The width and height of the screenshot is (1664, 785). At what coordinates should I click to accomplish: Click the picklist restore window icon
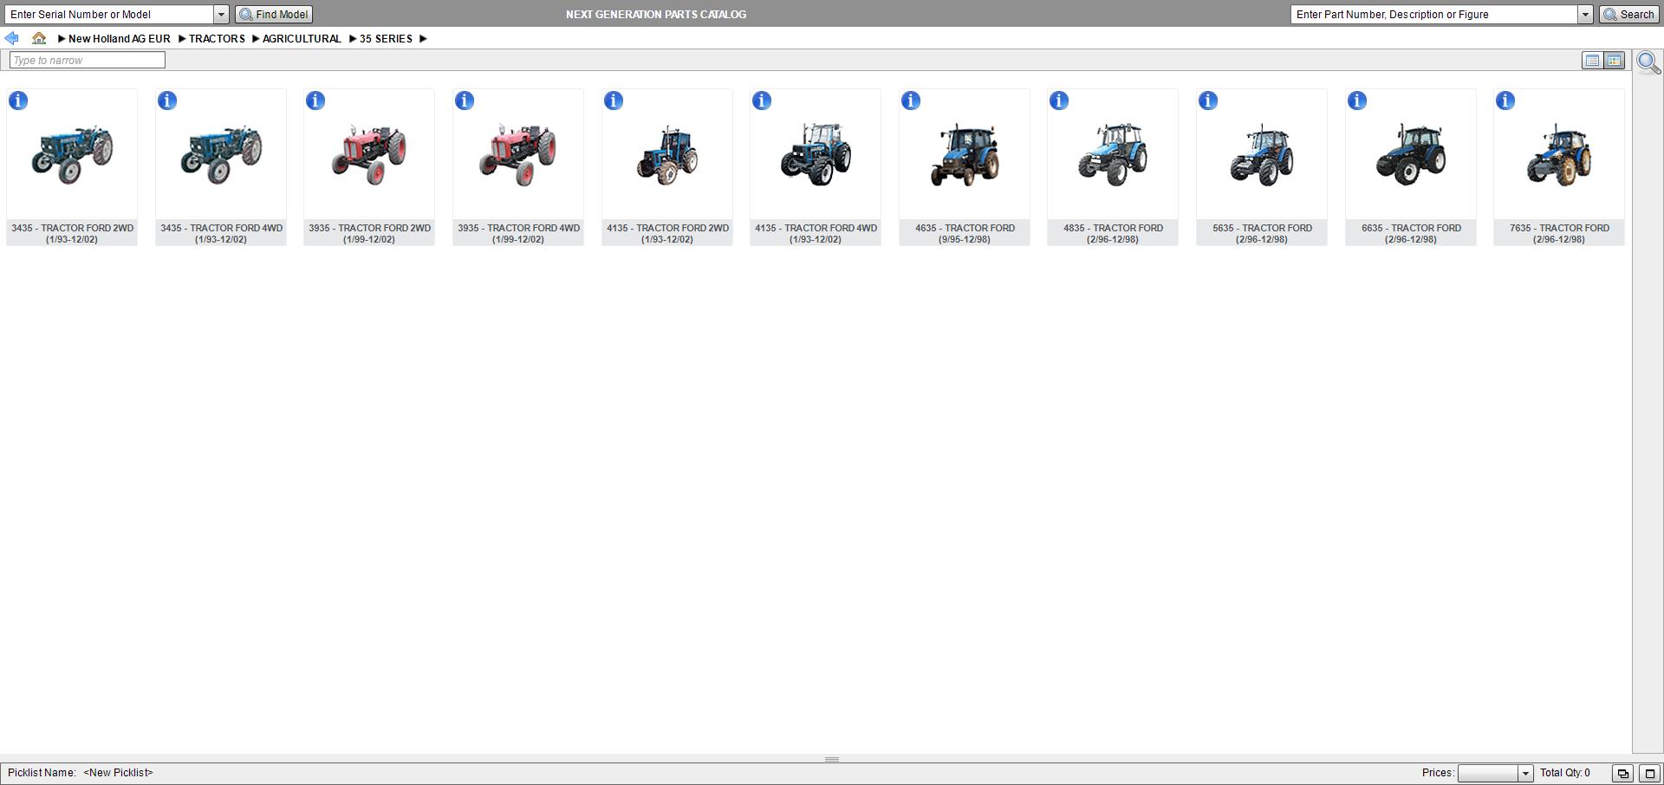(1622, 774)
